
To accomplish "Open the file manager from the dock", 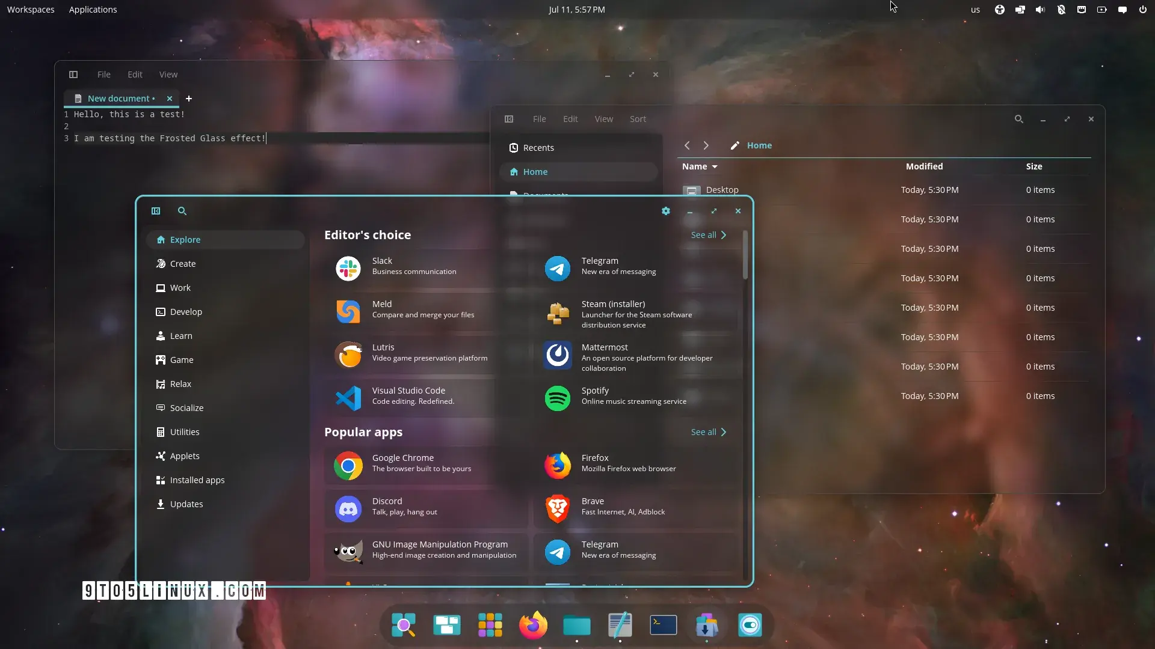I will [x=577, y=626].
